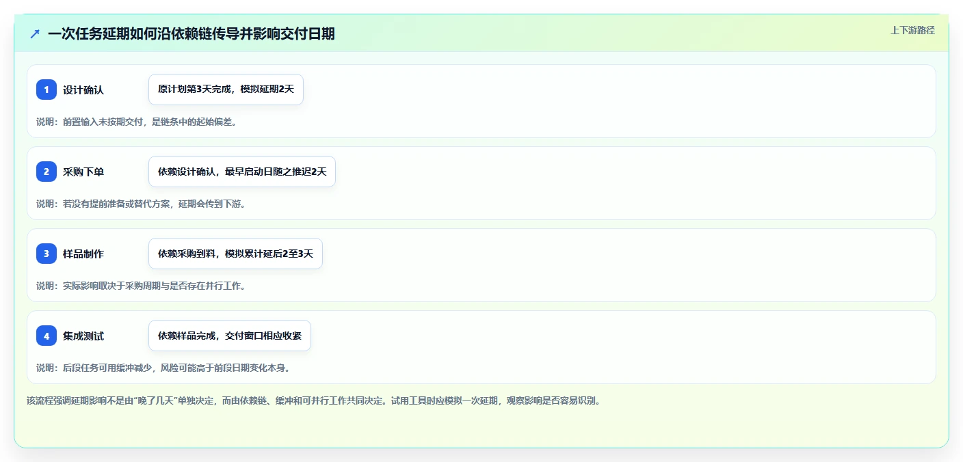Click the step number 2 badge

tap(47, 172)
